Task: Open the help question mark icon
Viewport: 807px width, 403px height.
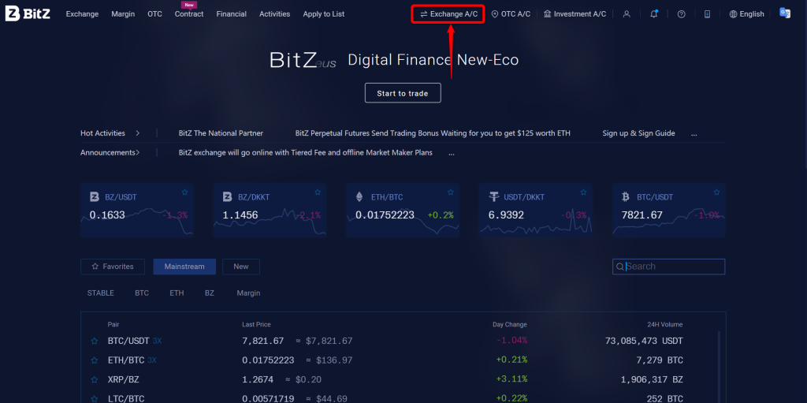Action: tap(682, 14)
